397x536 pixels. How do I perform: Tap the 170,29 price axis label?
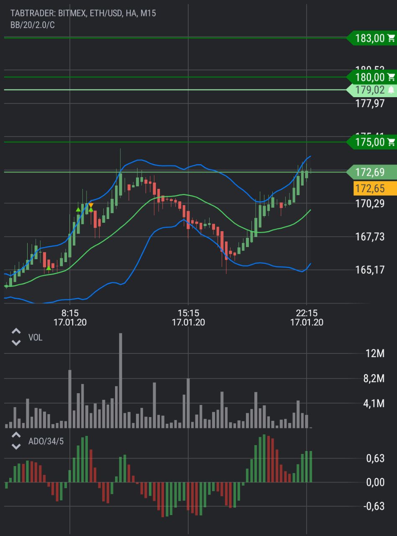[x=370, y=204]
